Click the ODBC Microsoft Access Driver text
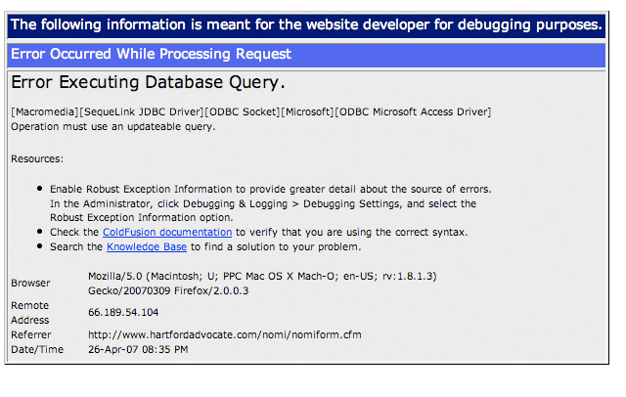 (413, 112)
